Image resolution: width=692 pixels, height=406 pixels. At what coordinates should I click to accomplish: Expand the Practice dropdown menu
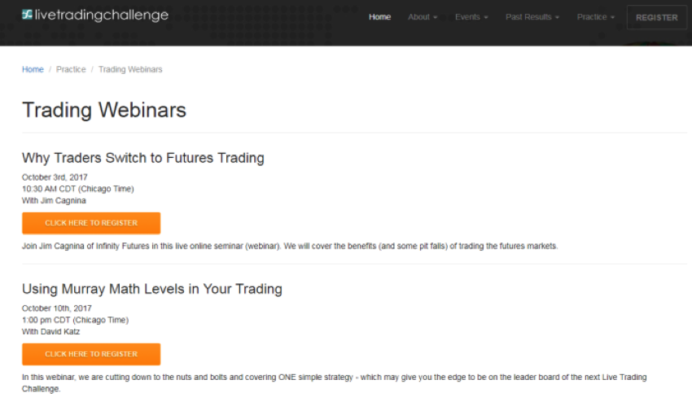pyautogui.click(x=595, y=17)
